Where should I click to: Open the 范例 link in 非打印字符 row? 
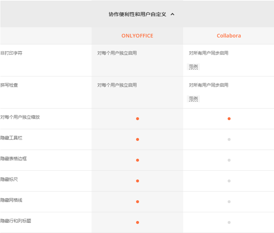click(x=193, y=67)
